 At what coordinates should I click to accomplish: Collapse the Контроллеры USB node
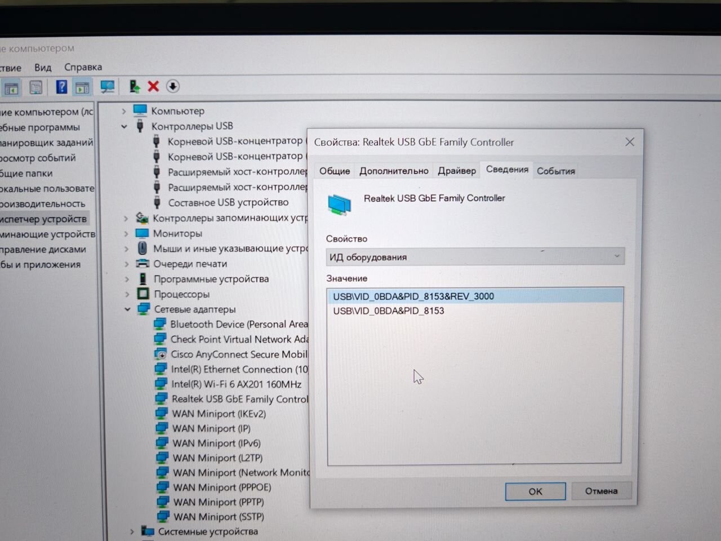click(124, 126)
